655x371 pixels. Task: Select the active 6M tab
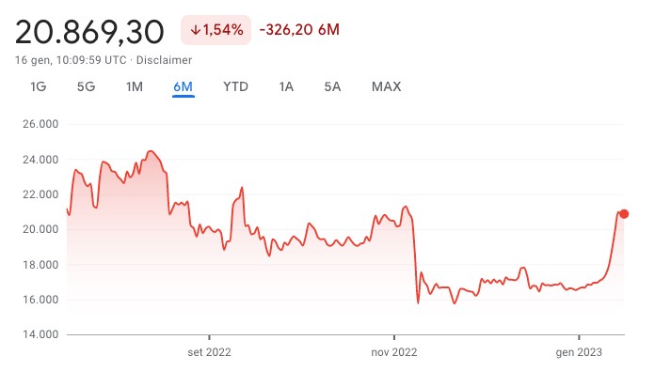(x=184, y=86)
